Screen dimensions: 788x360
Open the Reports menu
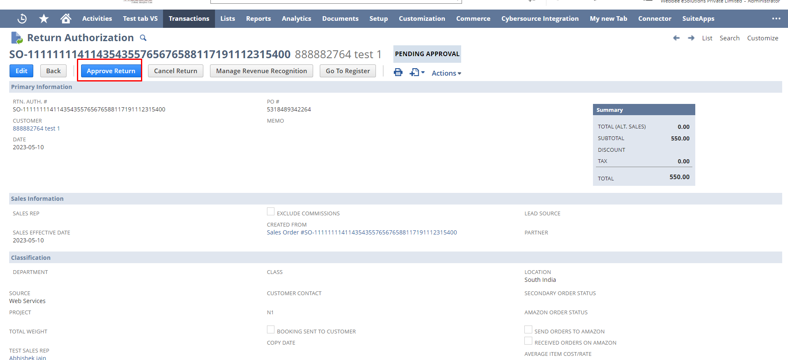click(258, 19)
